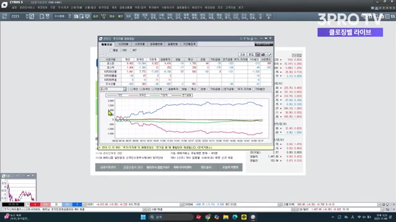Open the 주식화면 dropdown in the main toolbar

pyautogui.click(x=62, y=17)
